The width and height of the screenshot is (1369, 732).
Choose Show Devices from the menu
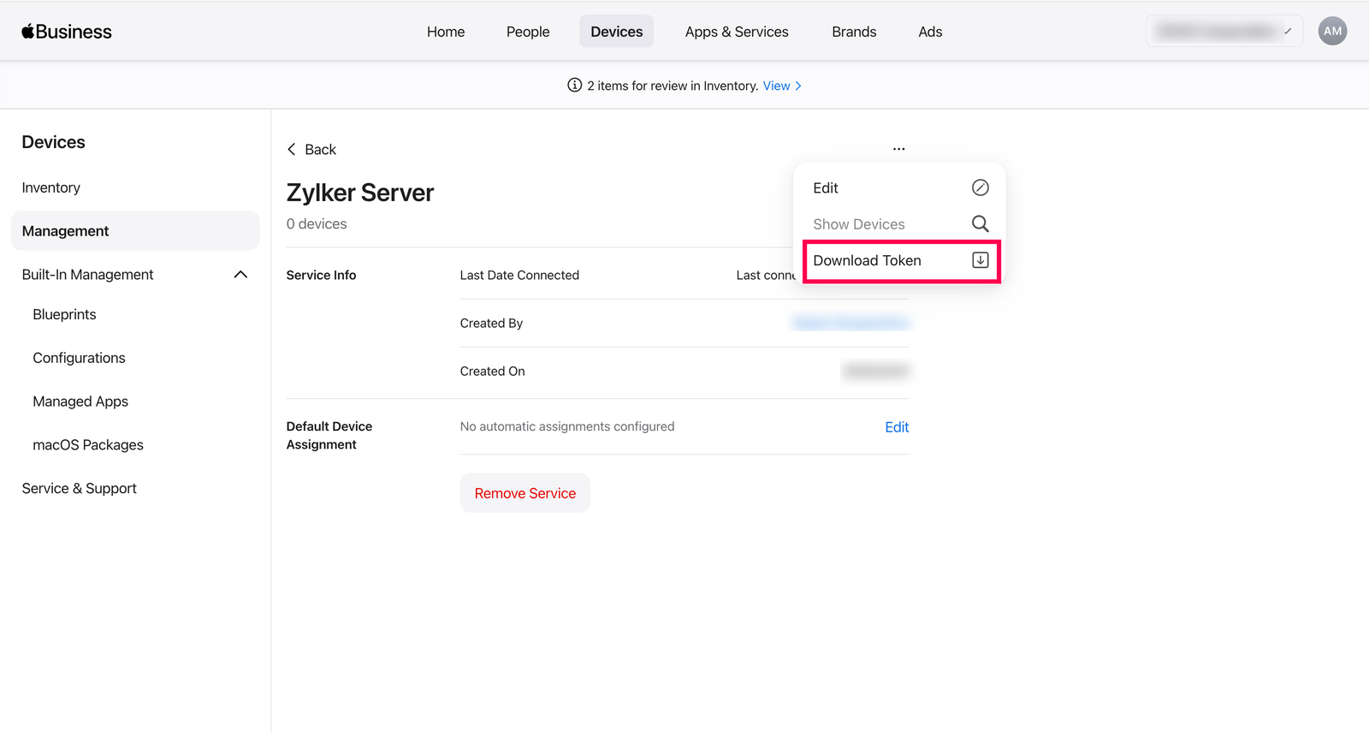coord(901,223)
